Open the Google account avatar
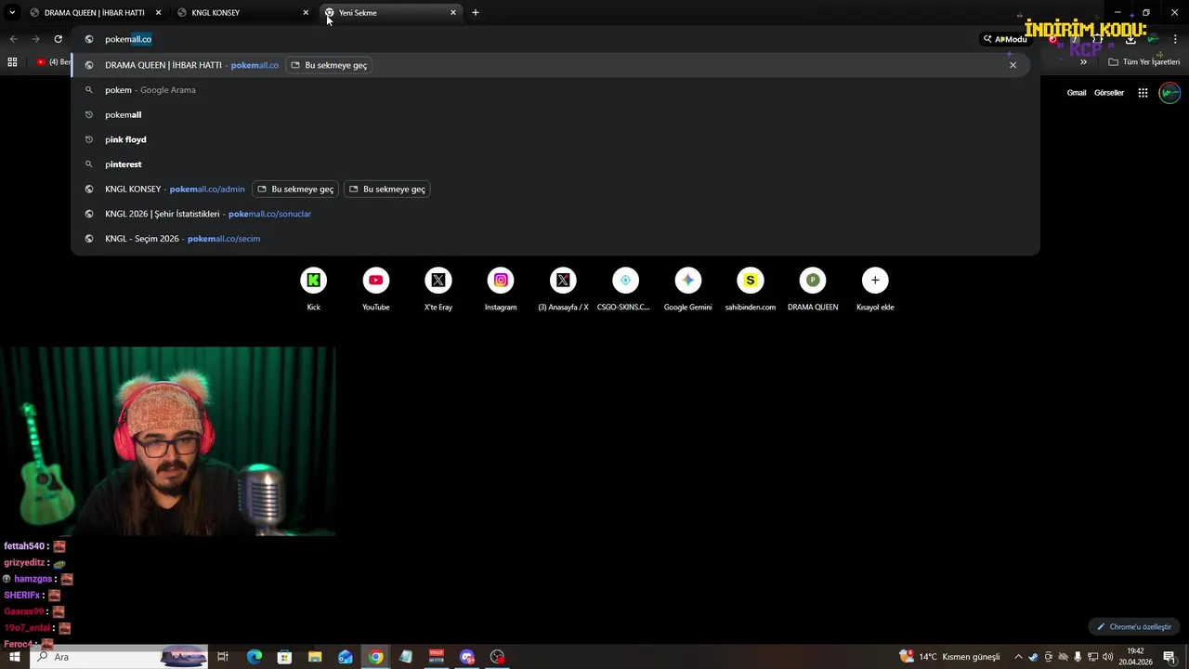 1169,93
